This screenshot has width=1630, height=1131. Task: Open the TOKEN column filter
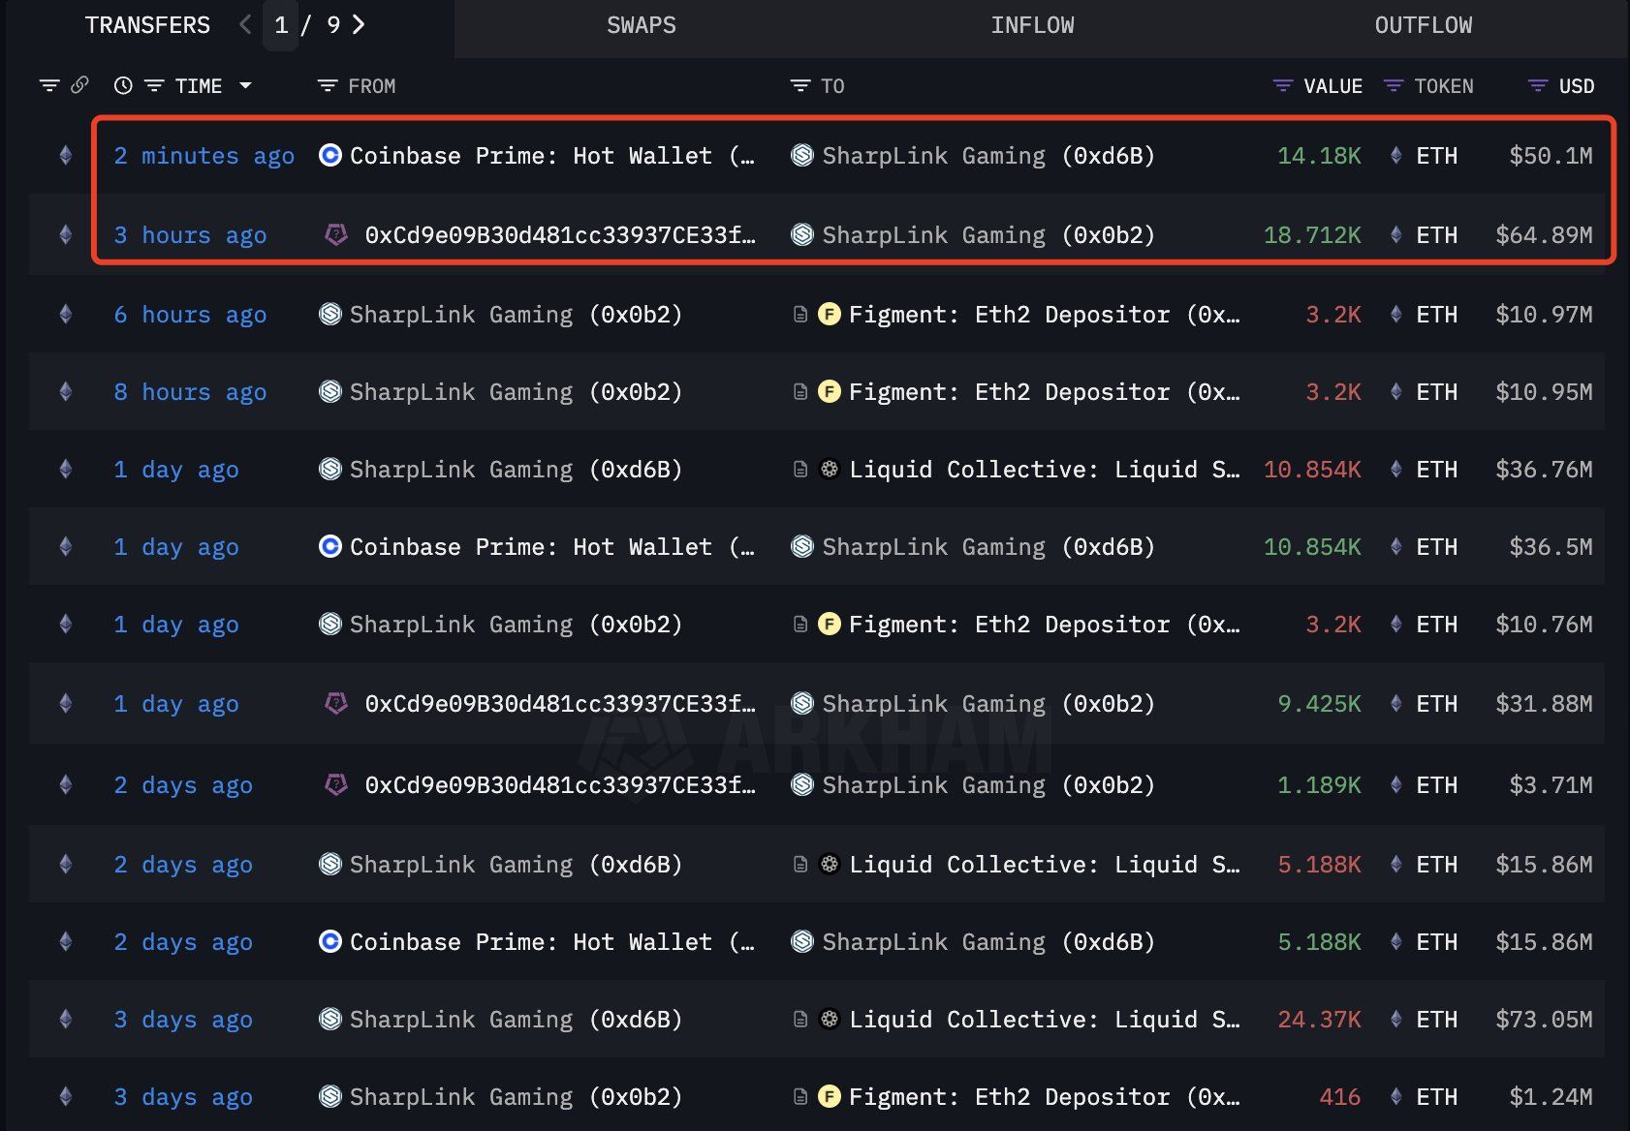point(1394,86)
